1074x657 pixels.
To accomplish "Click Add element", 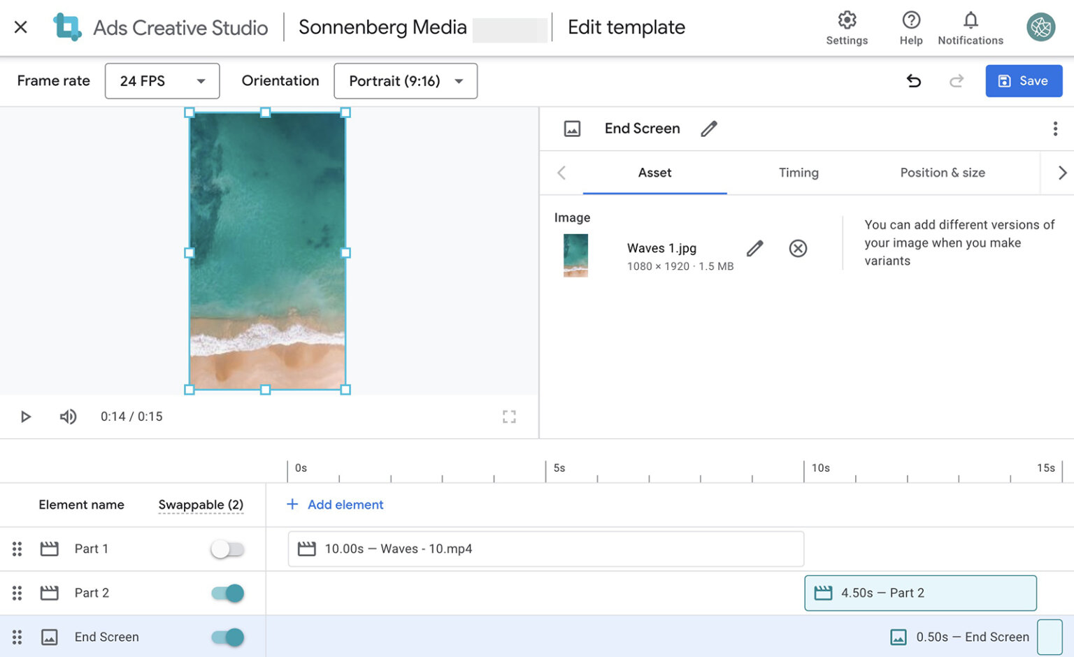I will click(335, 505).
